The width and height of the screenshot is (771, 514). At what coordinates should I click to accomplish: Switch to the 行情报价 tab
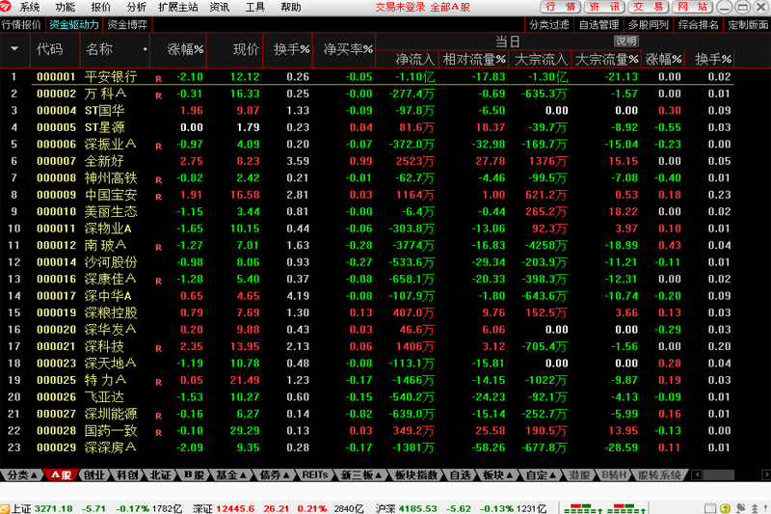click(x=21, y=25)
